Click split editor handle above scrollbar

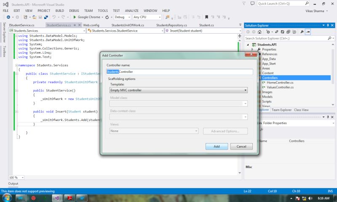[x=240, y=36]
